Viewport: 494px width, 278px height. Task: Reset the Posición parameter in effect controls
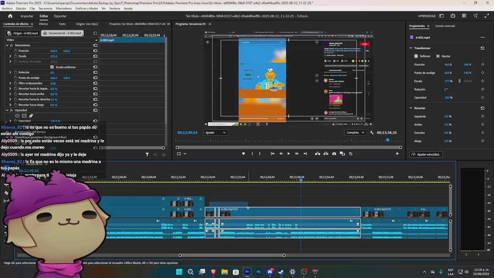pyautogui.click(x=95, y=51)
